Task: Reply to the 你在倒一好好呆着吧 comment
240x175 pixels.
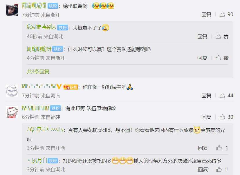Action: tap(206, 96)
